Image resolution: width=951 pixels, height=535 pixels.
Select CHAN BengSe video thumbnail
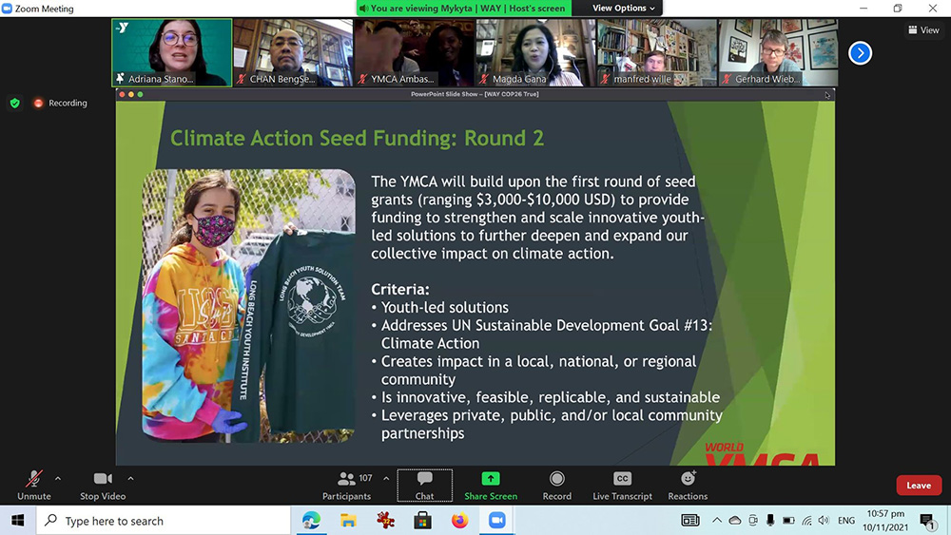click(293, 52)
